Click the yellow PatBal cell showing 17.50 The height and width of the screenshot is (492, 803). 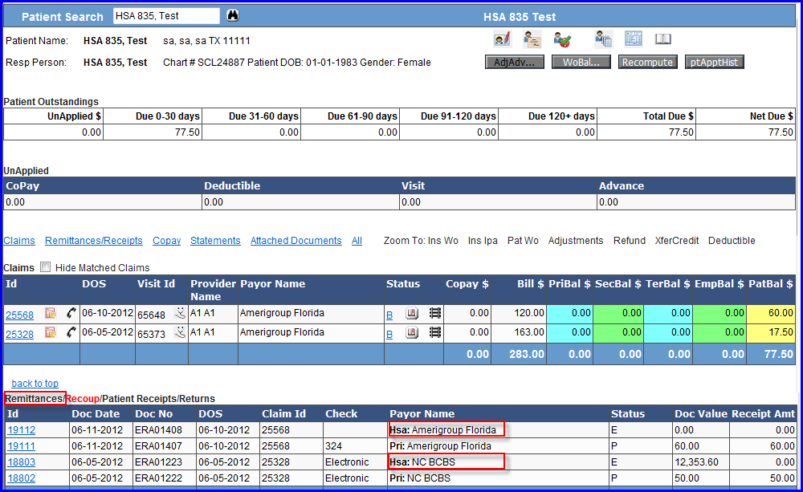[771, 332]
